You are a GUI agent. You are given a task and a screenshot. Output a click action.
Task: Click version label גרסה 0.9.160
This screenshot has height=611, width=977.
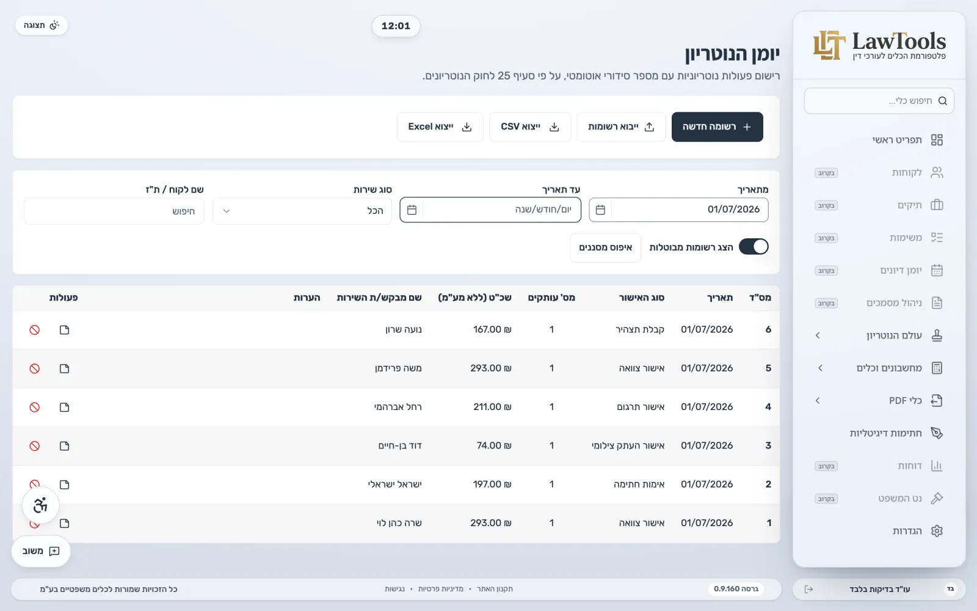tap(736, 589)
